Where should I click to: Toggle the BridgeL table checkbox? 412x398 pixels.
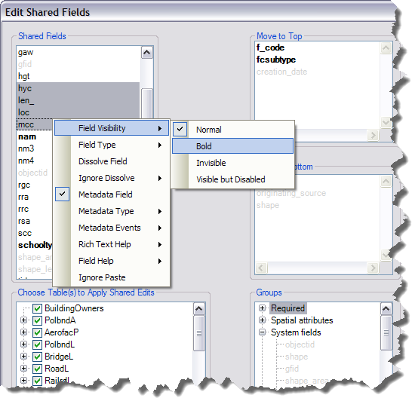pyautogui.click(x=37, y=357)
